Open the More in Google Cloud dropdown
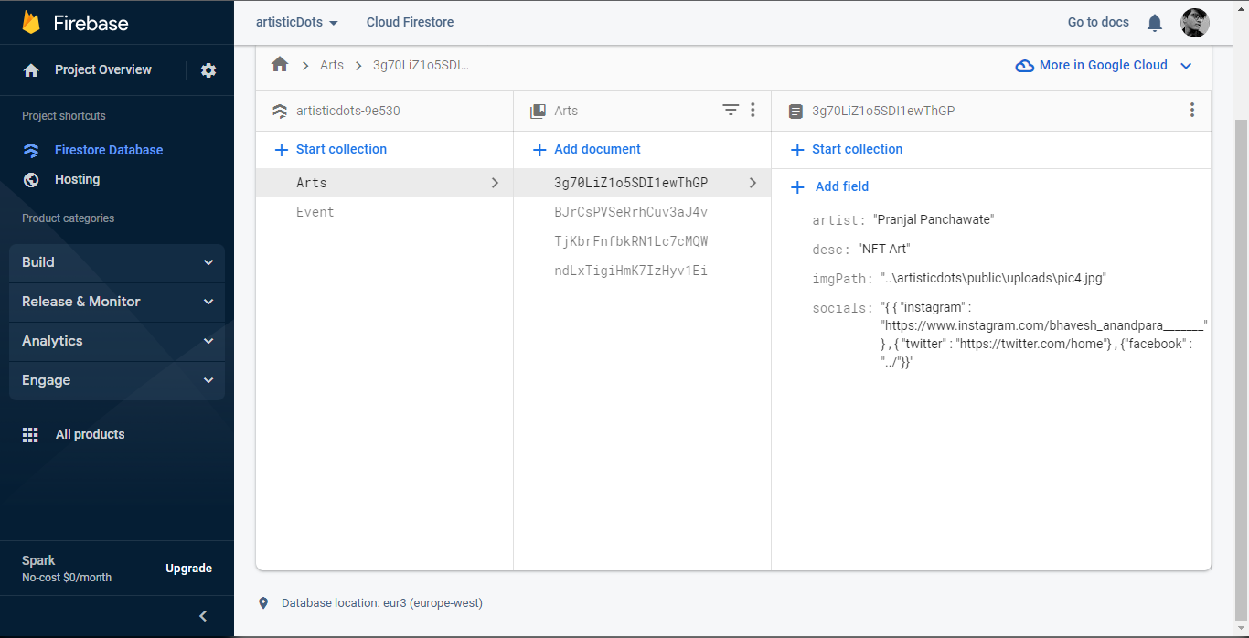Image resolution: width=1249 pixels, height=638 pixels. click(x=1104, y=65)
